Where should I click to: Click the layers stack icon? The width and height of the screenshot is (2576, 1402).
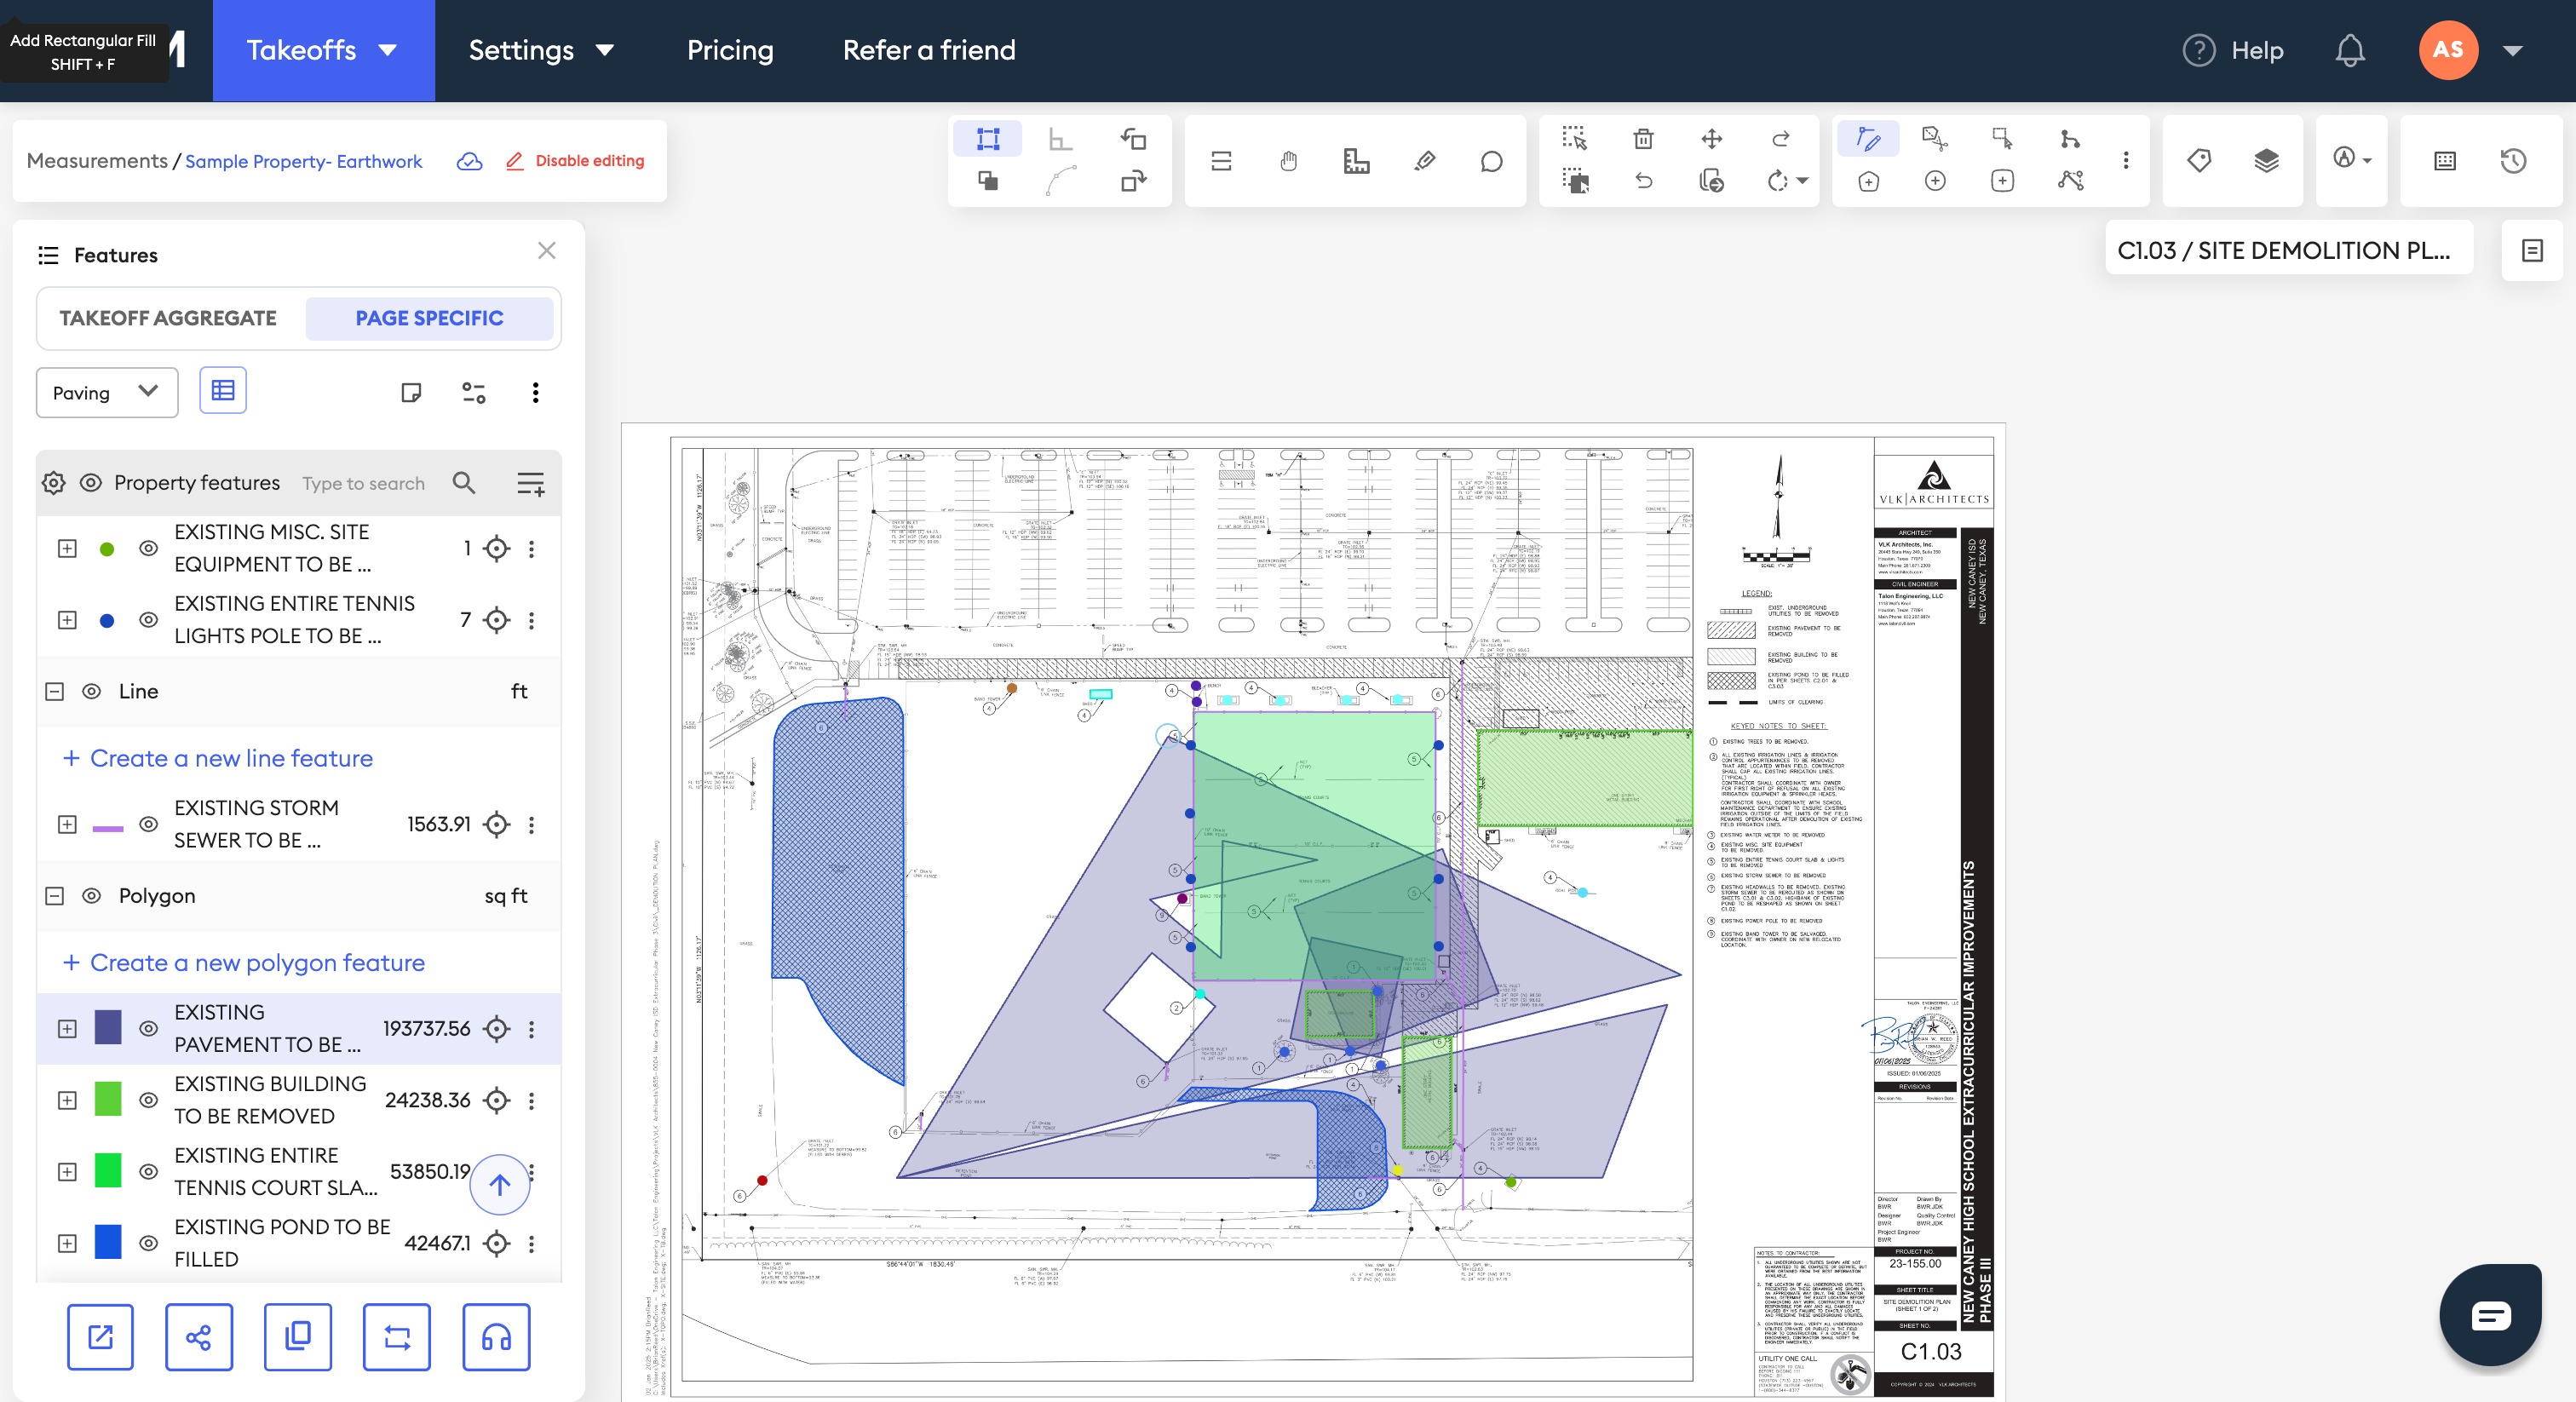2266,161
